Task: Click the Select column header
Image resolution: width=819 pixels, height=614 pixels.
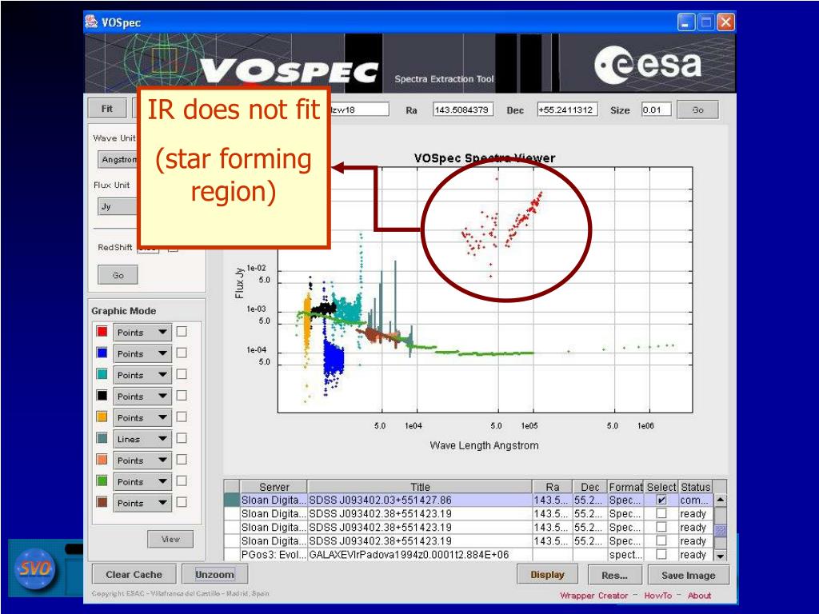Action: [x=661, y=487]
